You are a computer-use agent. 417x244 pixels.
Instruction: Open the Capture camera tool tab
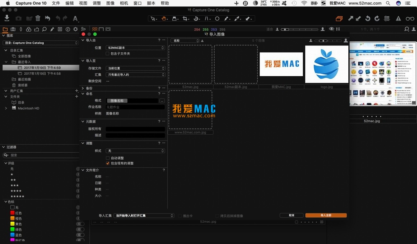13,29
